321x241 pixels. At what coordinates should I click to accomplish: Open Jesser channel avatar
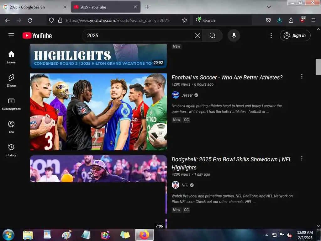click(176, 95)
